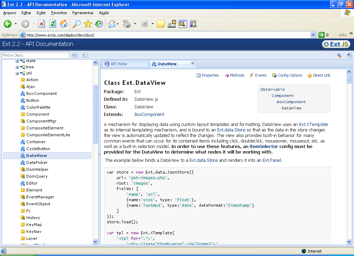The width and height of the screenshot is (354, 256).
Task: Expand the Links toolbar chevron
Action: 351,33
